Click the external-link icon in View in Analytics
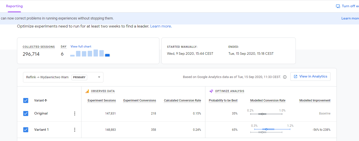 tap(296, 76)
